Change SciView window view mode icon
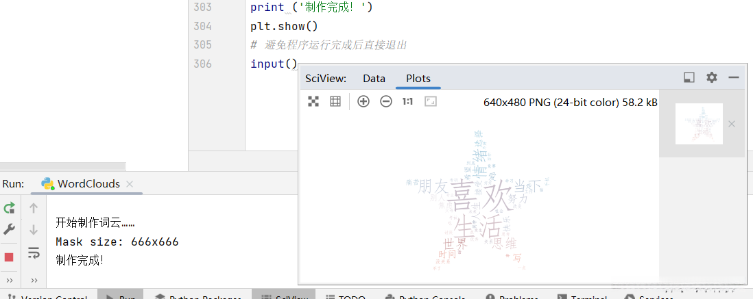The image size is (753, 299). [689, 77]
